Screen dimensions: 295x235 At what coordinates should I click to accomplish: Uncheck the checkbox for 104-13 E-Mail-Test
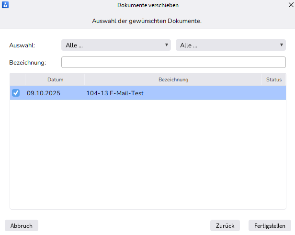click(16, 93)
